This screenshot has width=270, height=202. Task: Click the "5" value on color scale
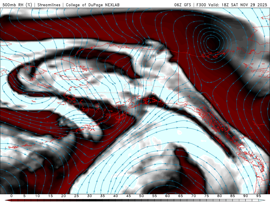24,196
